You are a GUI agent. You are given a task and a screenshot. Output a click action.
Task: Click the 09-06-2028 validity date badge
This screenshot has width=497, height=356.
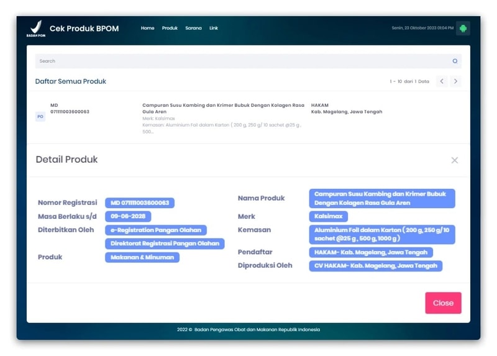[128, 216]
